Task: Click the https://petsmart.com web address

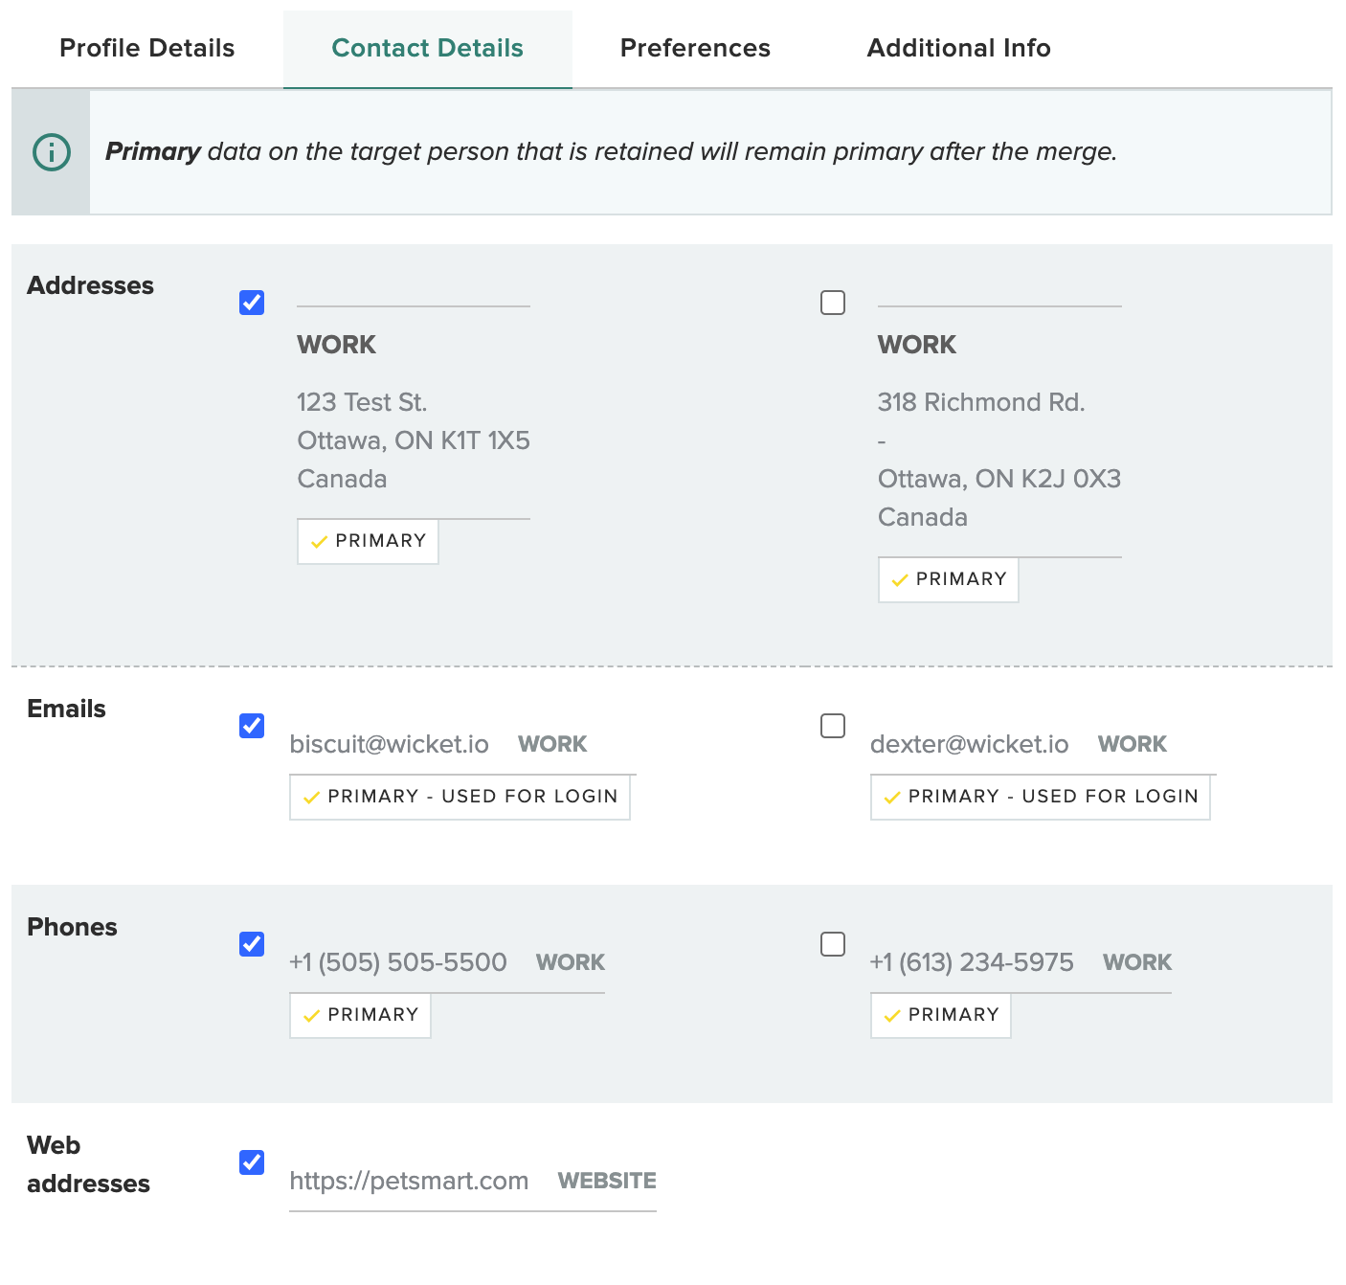Action: click(409, 1181)
